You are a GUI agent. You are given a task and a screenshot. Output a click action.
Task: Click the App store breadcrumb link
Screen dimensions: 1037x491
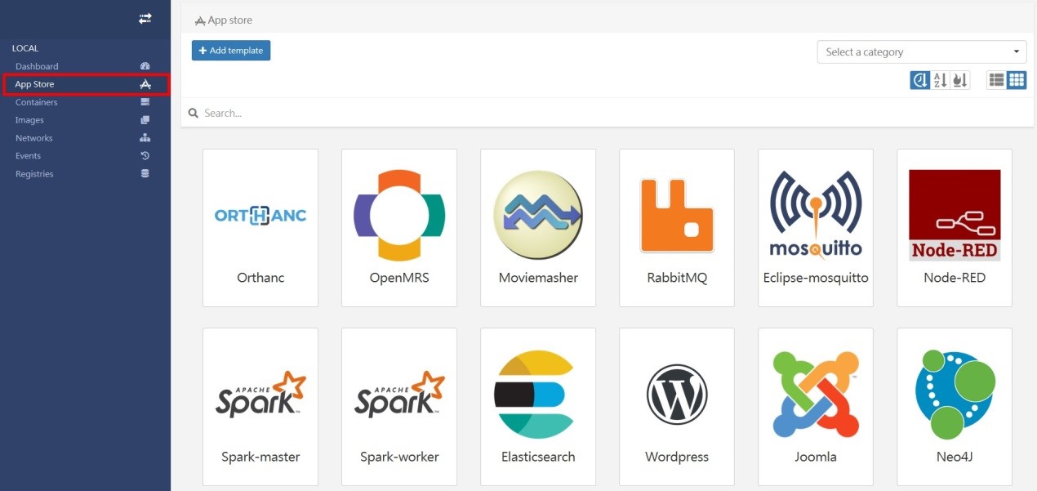(229, 20)
